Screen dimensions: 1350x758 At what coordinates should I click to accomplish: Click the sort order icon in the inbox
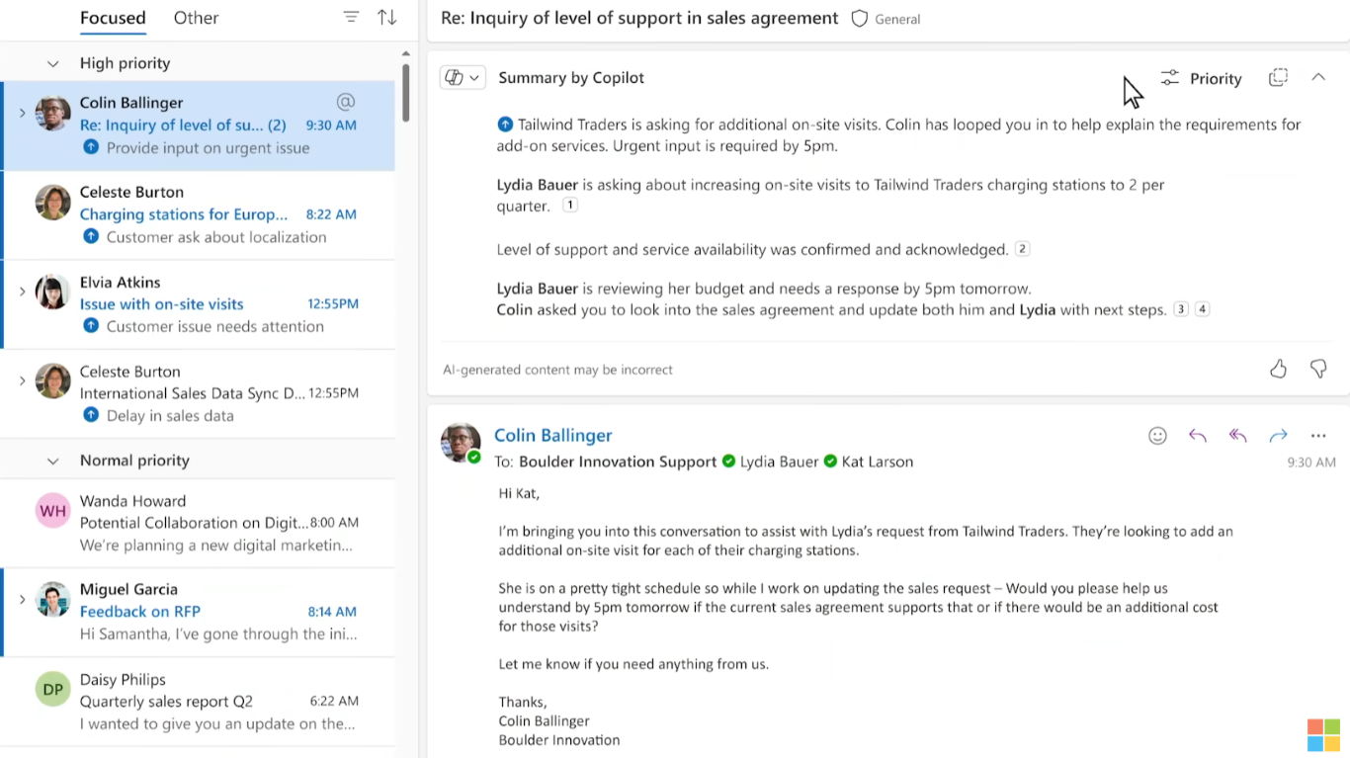point(386,17)
